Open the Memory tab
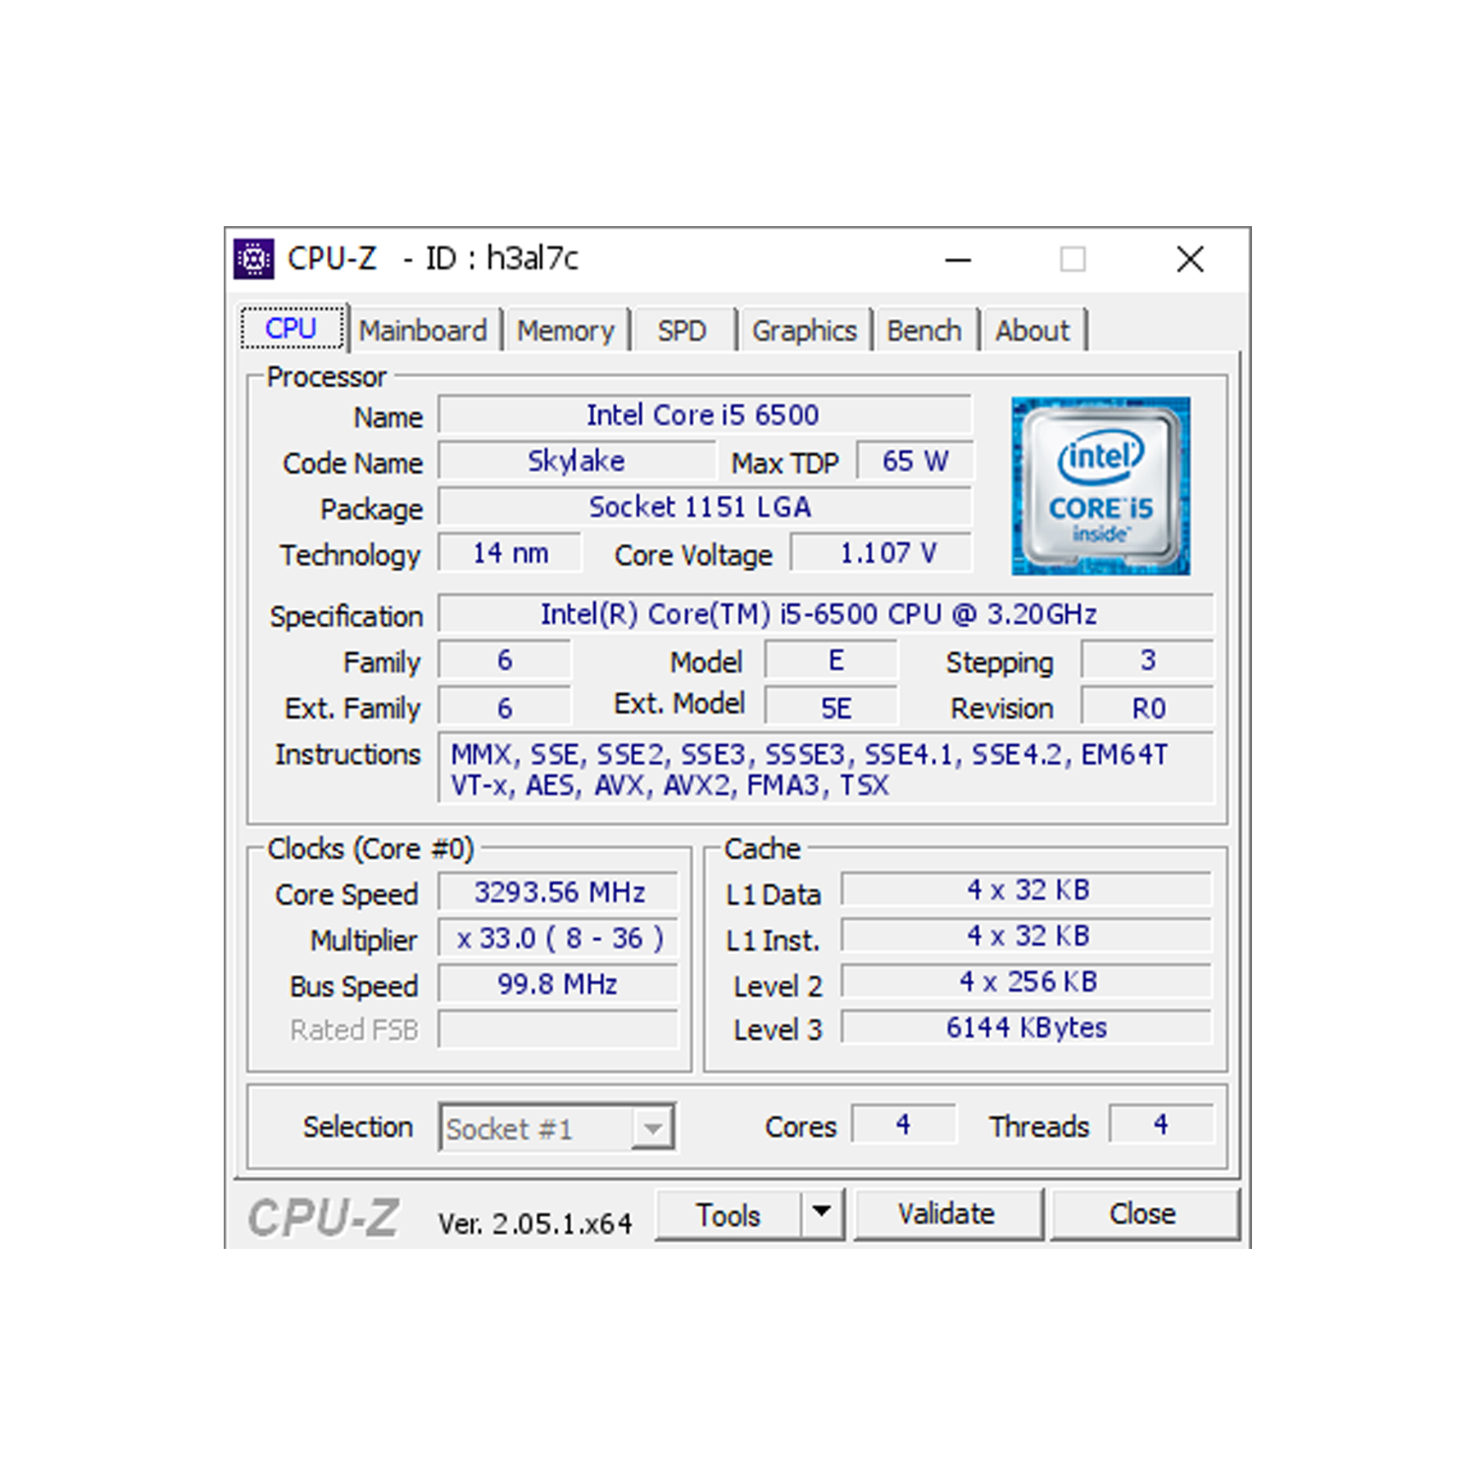1475x1475 pixels. coord(565,330)
